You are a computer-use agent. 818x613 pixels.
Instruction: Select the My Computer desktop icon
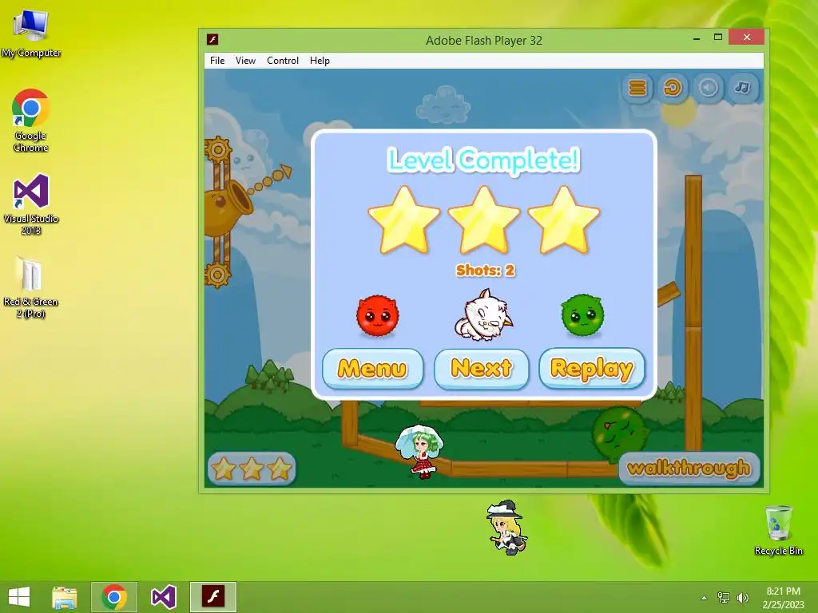(31, 32)
